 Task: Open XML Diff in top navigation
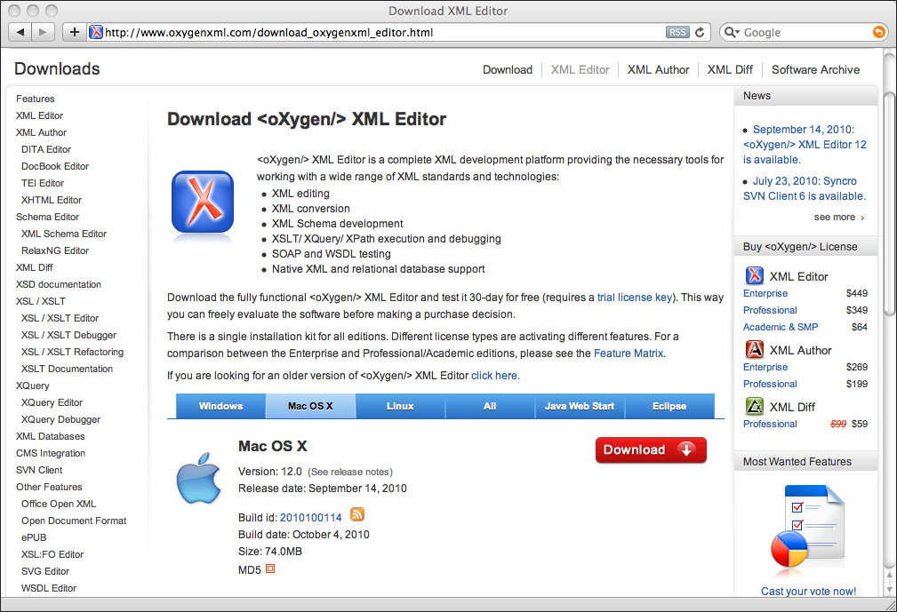730,69
